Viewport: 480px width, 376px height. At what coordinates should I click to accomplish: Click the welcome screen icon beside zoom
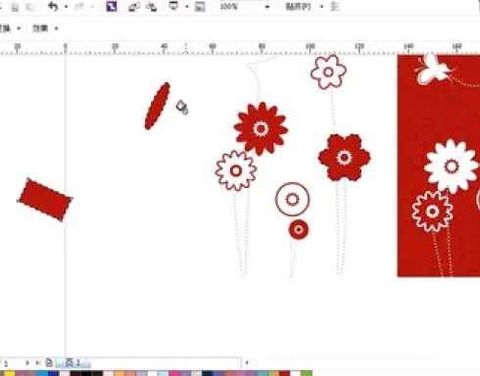point(200,7)
